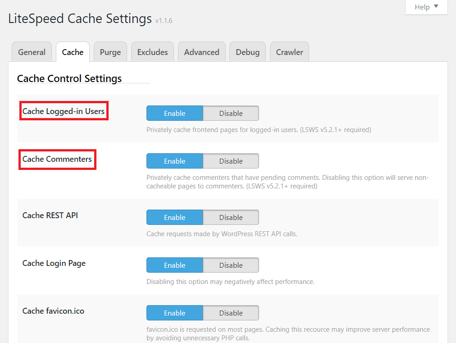Click the Cache Login Page label

pyautogui.click(x=54, y=263)
